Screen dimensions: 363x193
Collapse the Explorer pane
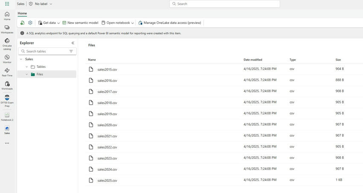pyautogui.click(x=73, y=43)
